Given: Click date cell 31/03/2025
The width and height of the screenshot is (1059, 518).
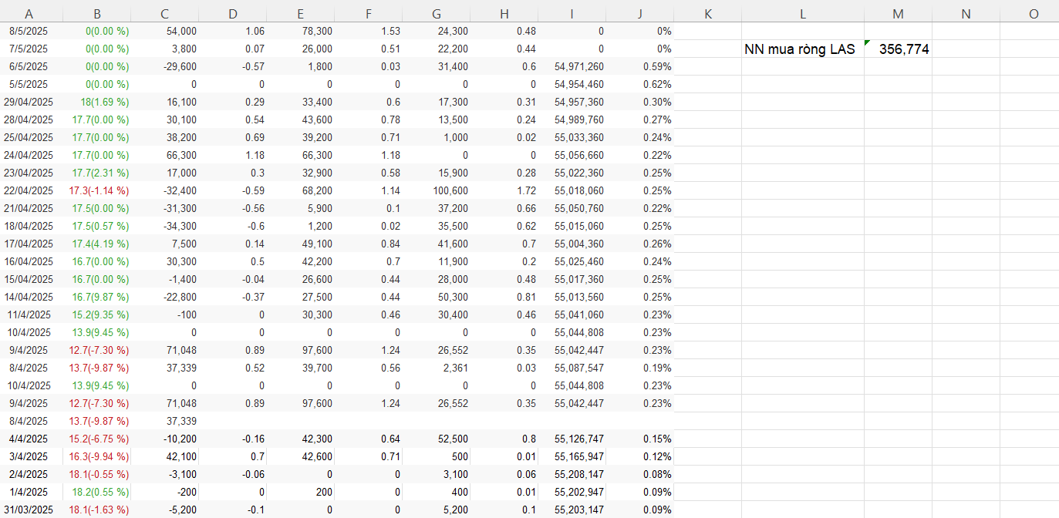Looking at the screenshot, I should pos(29,510).
